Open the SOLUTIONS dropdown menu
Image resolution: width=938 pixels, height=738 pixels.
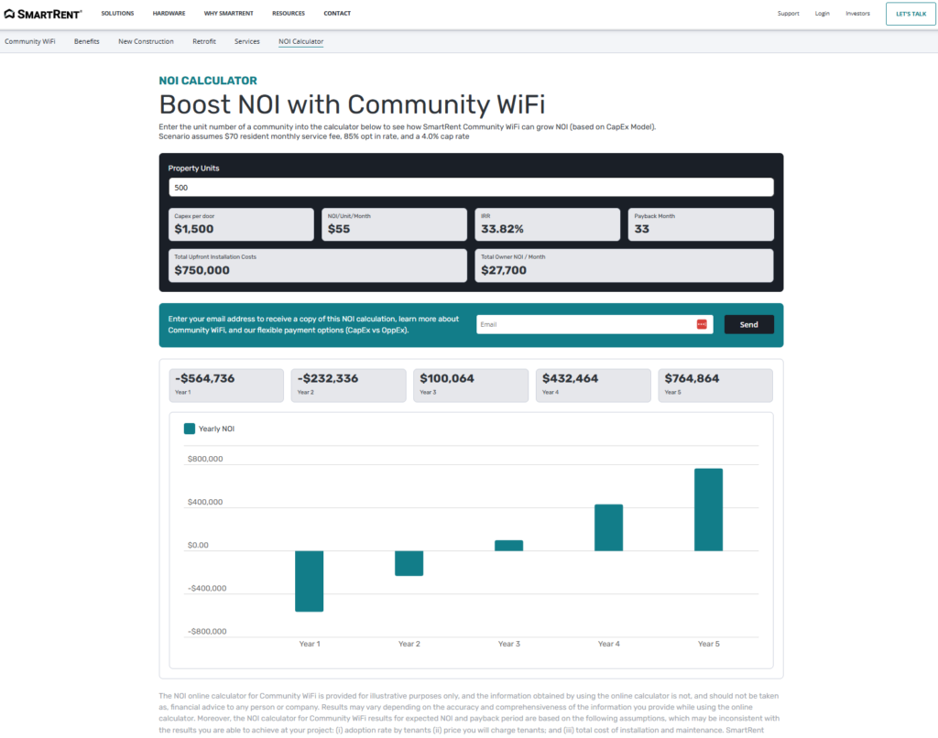coord(117,13)
